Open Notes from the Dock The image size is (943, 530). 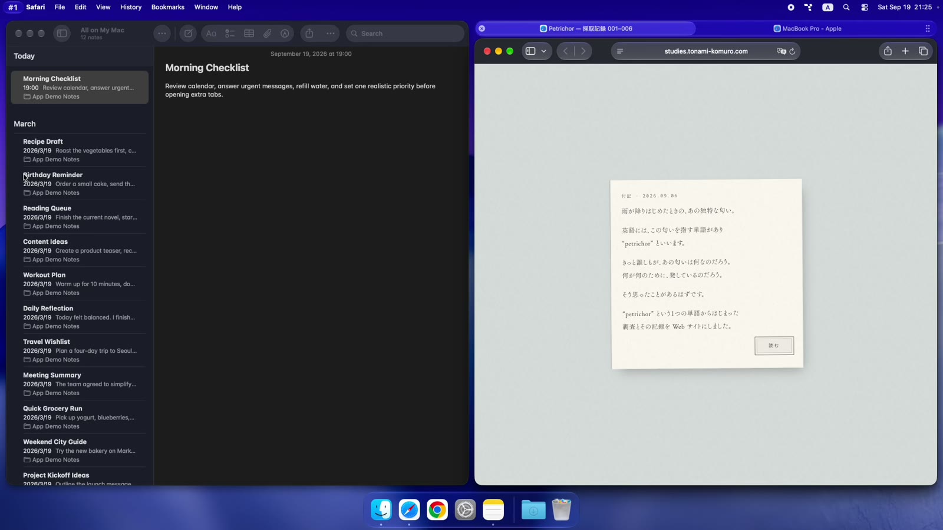[x=493, y=510]
